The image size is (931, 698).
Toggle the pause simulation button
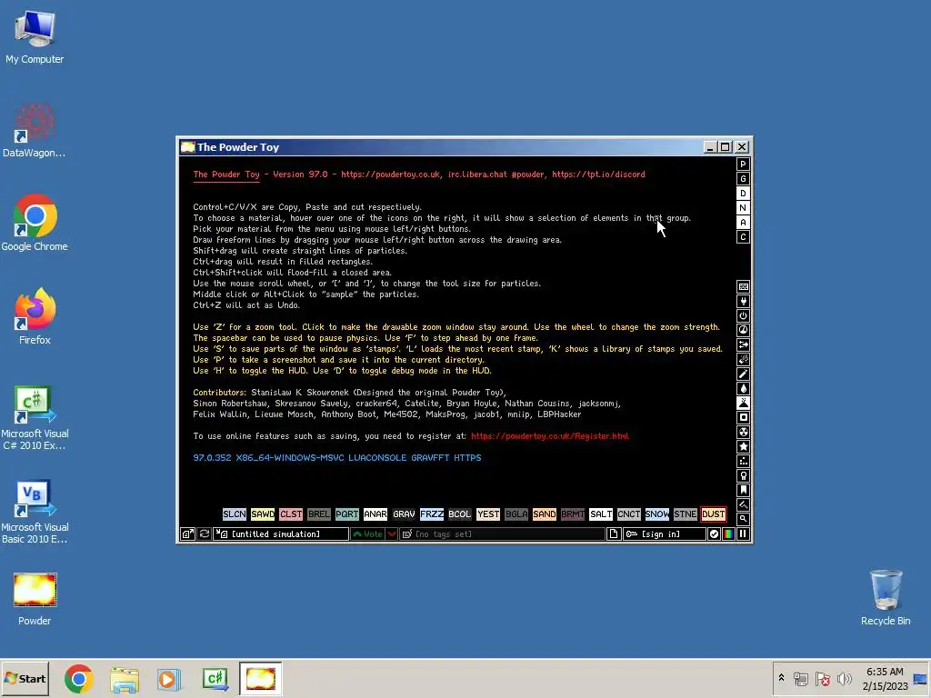pyautogui.click(x=743, y=534)
